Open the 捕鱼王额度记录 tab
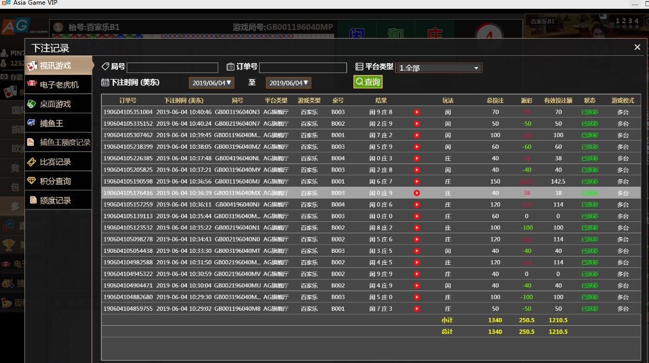Viewport: 649px width, 363px height. [58, 142]
